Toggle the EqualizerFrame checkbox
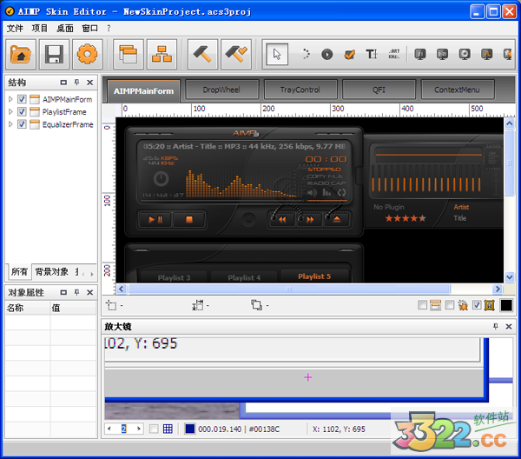Screen dimensions: 521x459 pyautogui.click(x=23, y=124)
